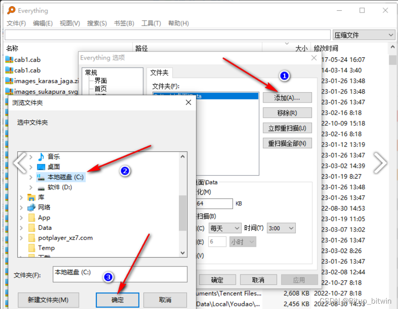Close the 浏览文件夹 dialog
Viewport: 398px width, 309px height.
click(188, 103)
